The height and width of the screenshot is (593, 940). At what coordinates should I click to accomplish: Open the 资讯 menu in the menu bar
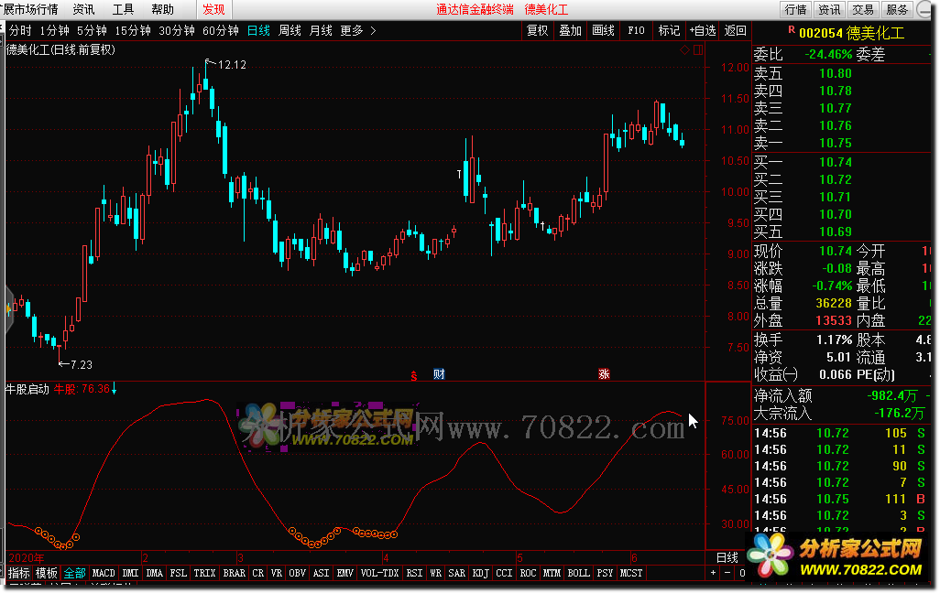(x=83, y=9)
